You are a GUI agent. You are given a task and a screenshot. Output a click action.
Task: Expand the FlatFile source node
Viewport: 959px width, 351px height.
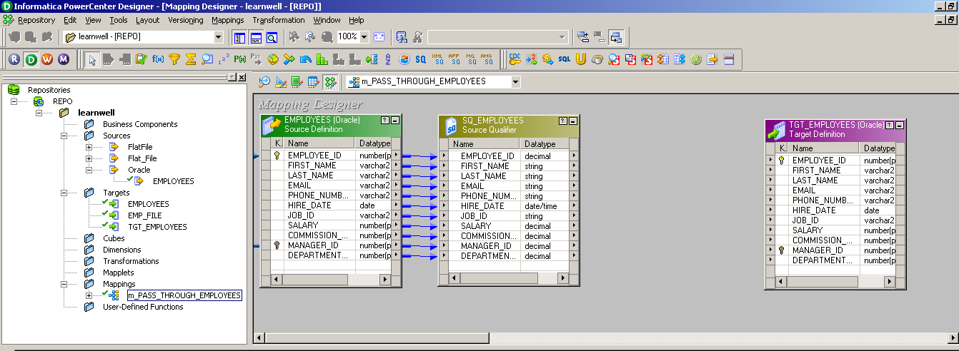(89, 147)
